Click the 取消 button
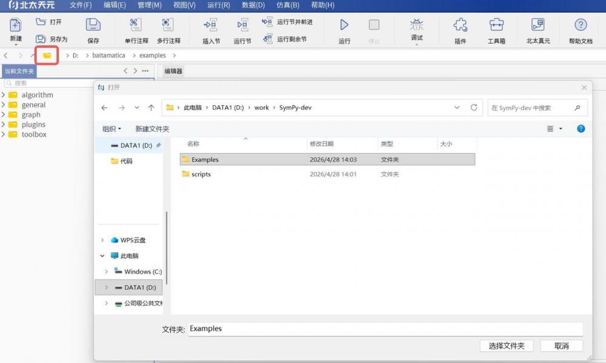The height and width of the screenshot is (363, 606). point(561,346)
